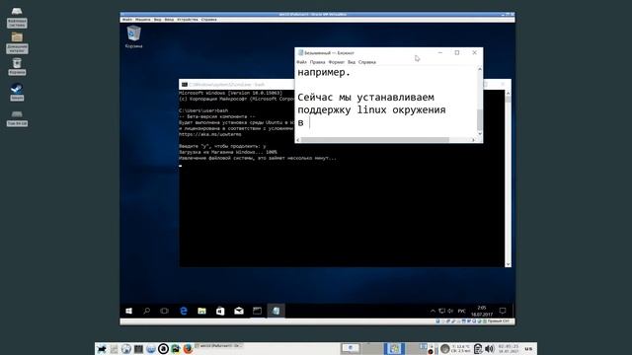Open host panel application menu icon
Screen dimensions: 632x355
(102, 348)
